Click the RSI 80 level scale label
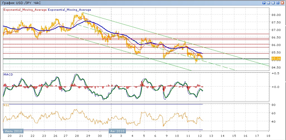This screenshot has width=286, height=140. pyautogui.click(x=273, y=105)
